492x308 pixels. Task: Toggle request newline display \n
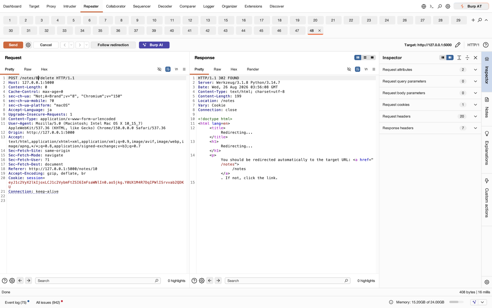(x=177, y=69)
